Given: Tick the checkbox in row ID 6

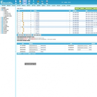Looking at the screenshot, I should click(x=35, y=27).
